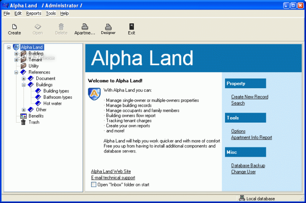The width and height of the screenshot is (306, 203).
Task: Click the Local database status bar icon
Action: [242, 198]
